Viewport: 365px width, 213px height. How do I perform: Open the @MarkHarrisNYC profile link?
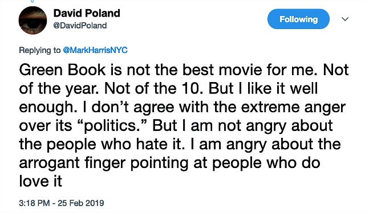pyautogui.click(x=95, y=50)
